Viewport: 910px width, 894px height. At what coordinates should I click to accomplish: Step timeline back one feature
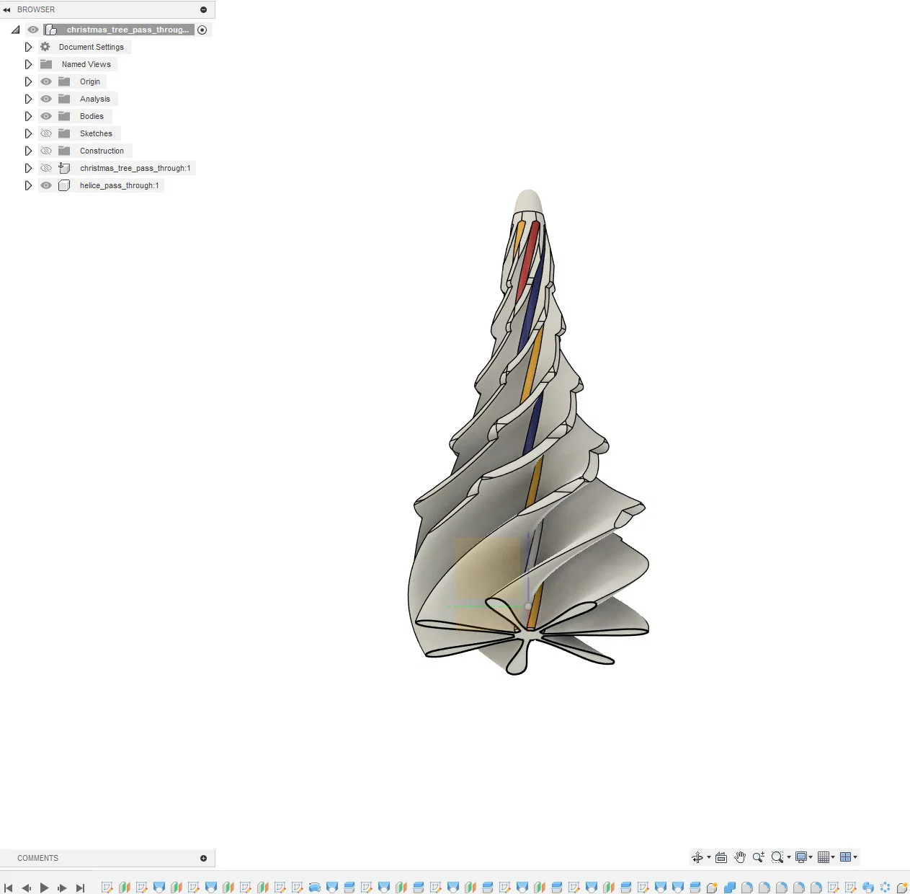(x=27, y=888)
